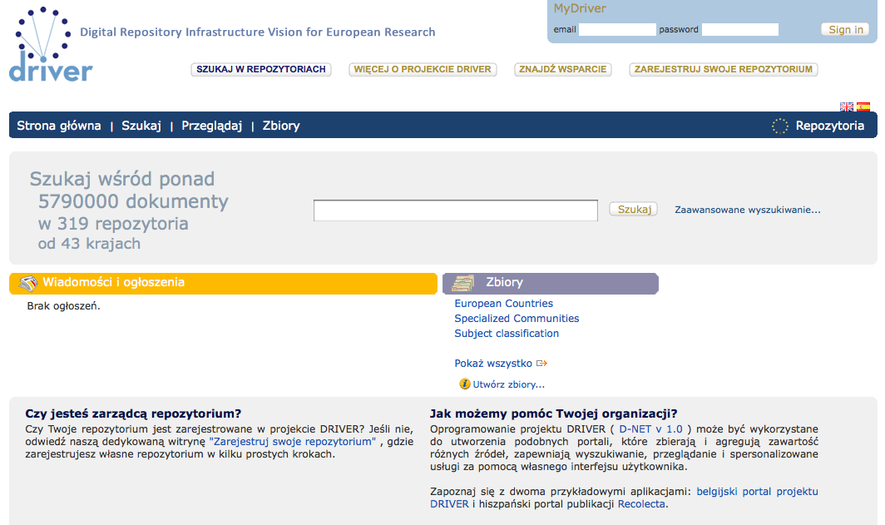This screenshot has height=525, width=885.
Task: Select Zbiory in the navigation bar
Action: pyautogui.click(x=281, y=126)
